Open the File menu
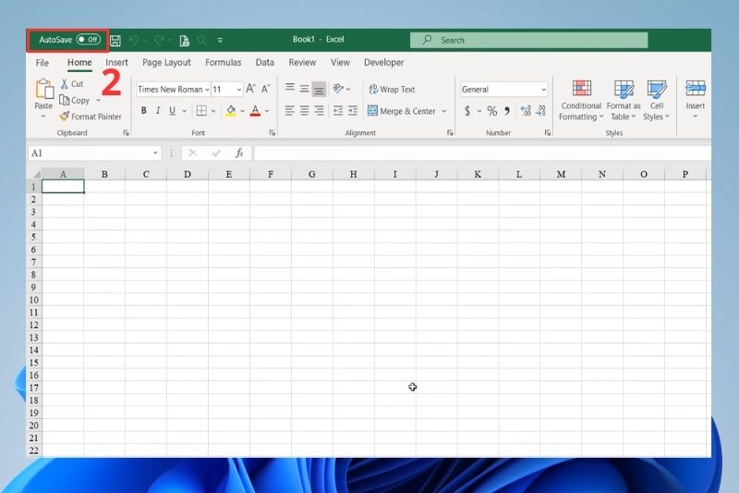This screenshot has width=739, height=493. (42, 62)
